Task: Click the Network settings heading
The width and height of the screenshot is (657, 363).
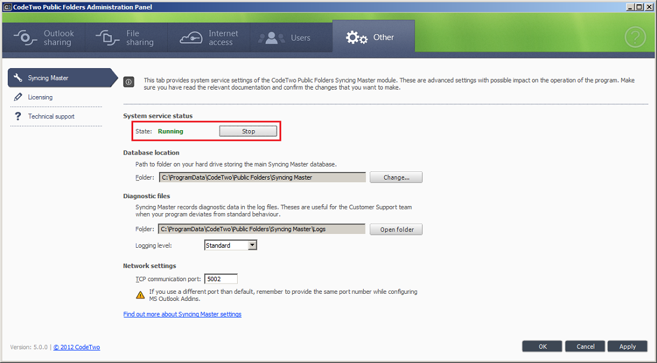Action: [x=149, y=266]
